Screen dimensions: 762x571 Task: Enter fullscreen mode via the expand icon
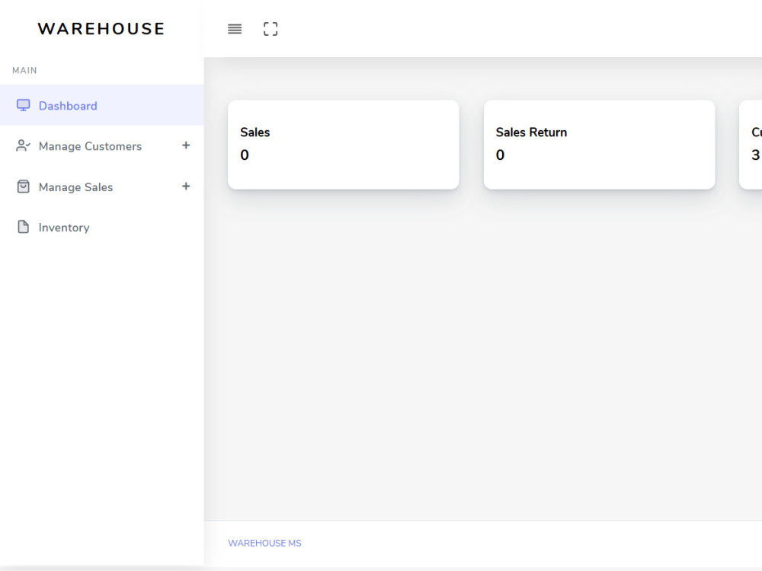[x=271, y=29]
